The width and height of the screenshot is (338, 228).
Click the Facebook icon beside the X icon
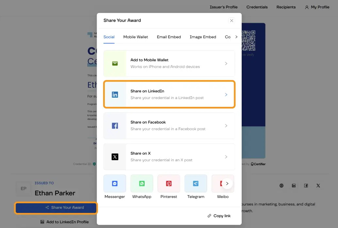coord(306,186)
